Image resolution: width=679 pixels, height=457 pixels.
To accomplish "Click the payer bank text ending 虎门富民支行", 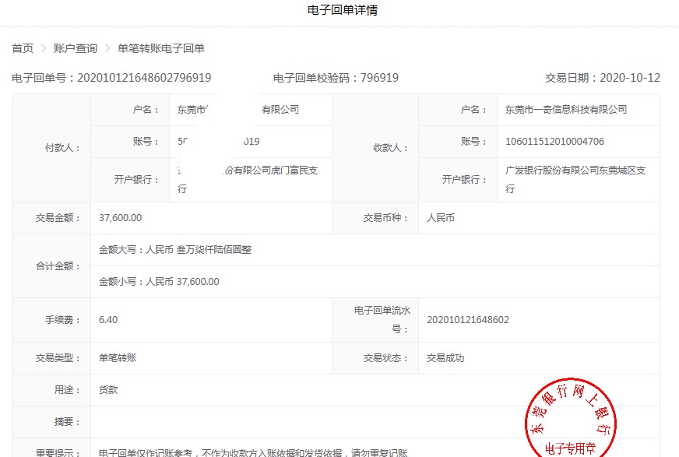I will (x=248, y=180).
